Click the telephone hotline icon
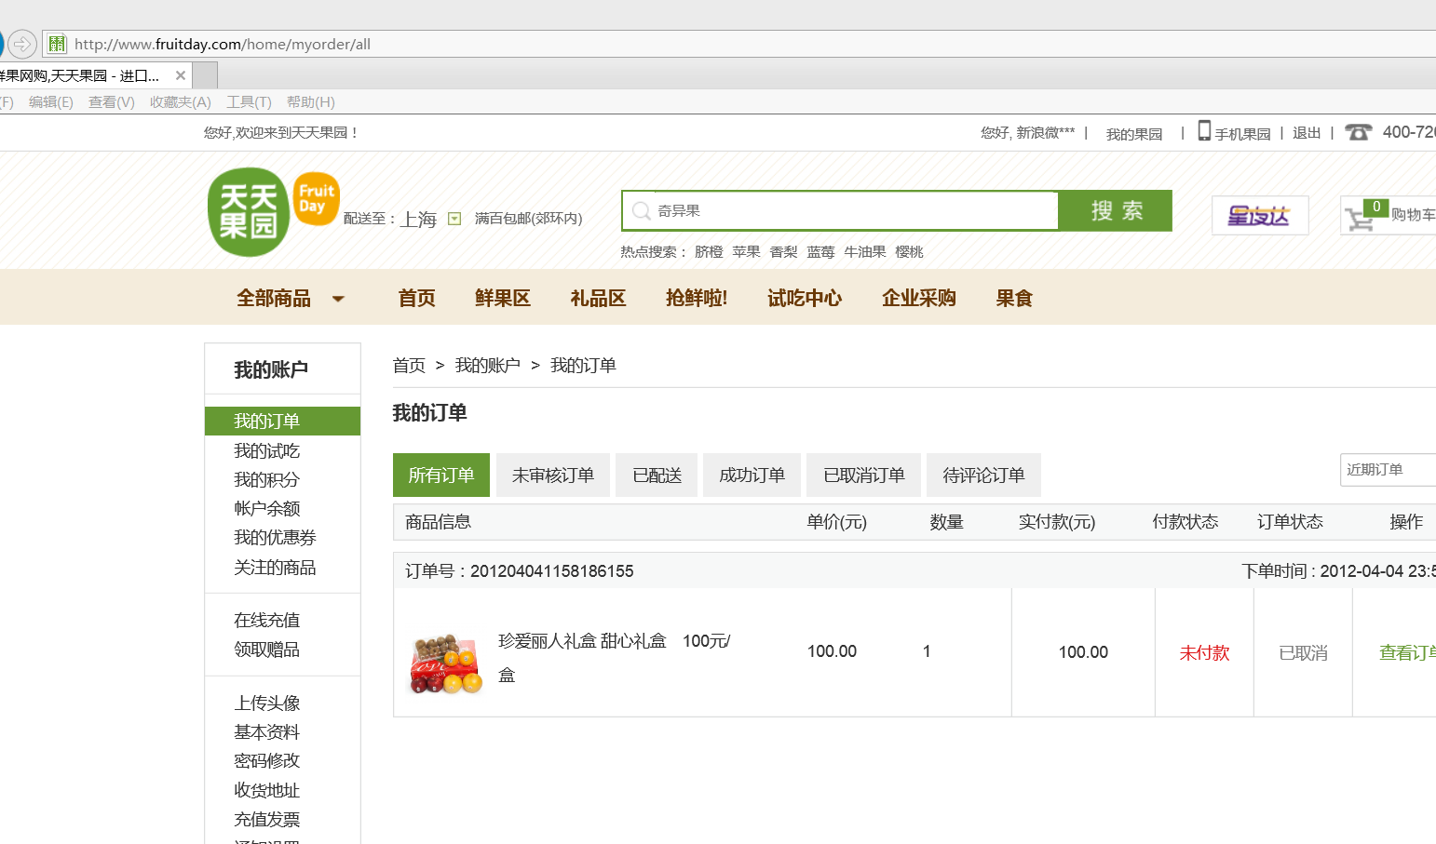 point(1358,132)
